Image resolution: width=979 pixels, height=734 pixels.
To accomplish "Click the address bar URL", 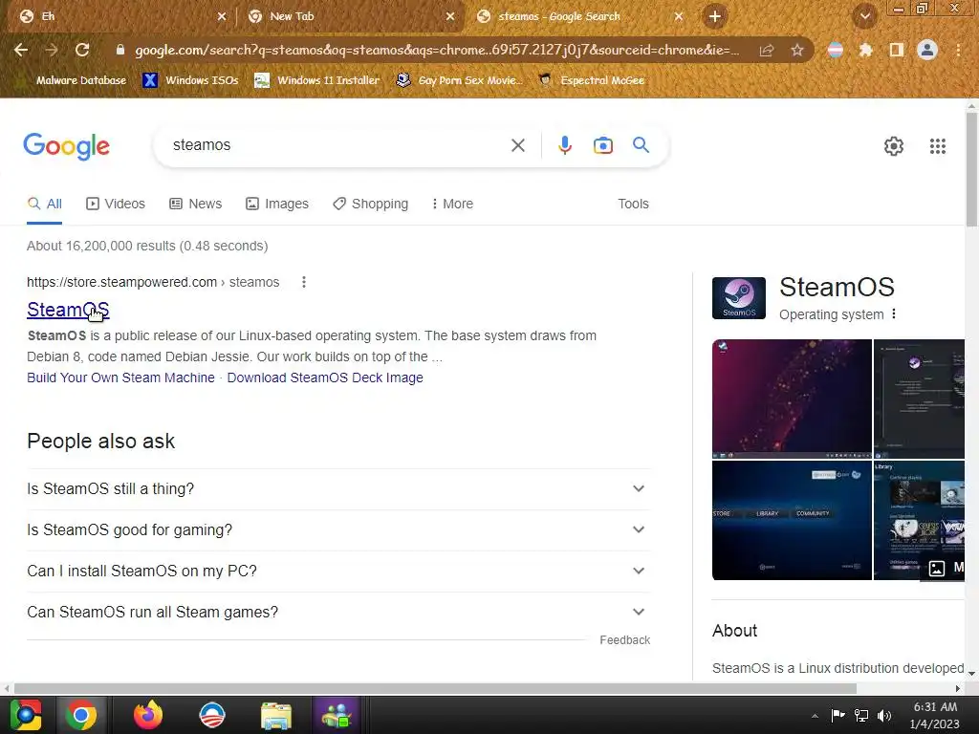I will point(436,50).
